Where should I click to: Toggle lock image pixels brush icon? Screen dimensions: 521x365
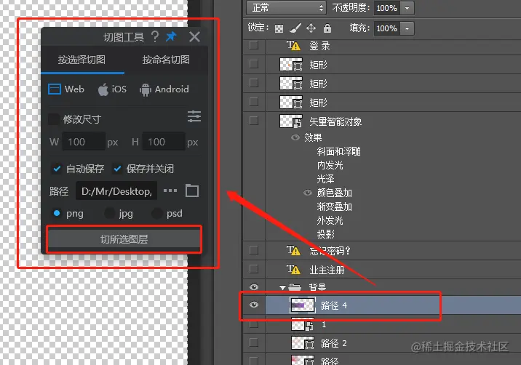pyautogui.click(x=295, y=28)
